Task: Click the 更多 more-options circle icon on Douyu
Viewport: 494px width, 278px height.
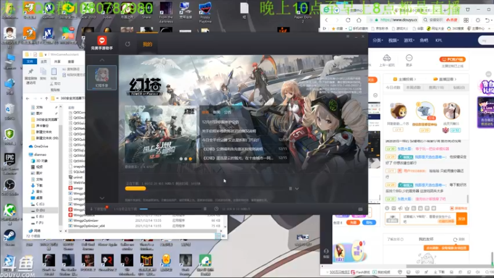Action: [409, 57]
